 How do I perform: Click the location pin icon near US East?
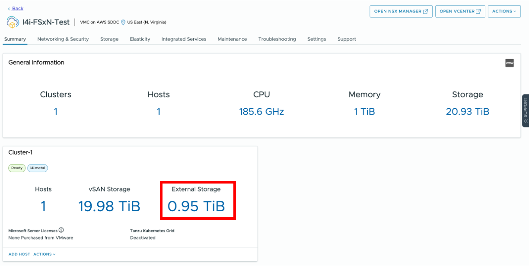(123, 22)
